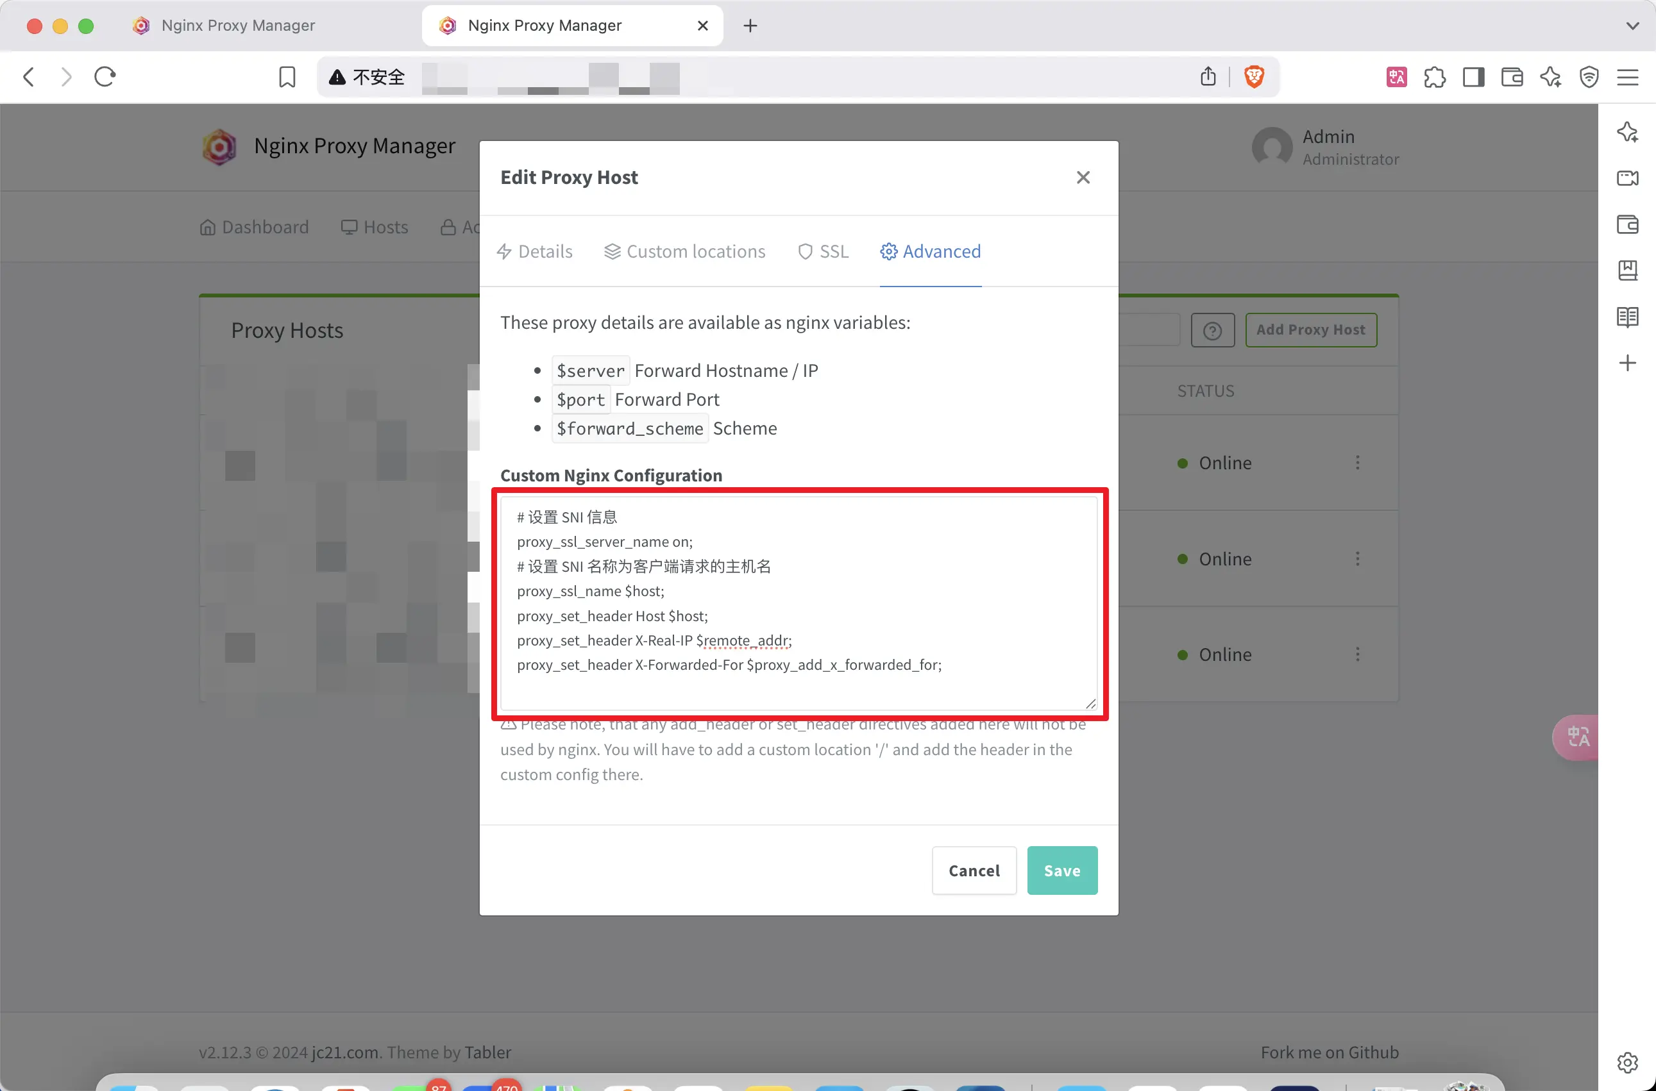Open the second Online row's three-dot menu
The height and width of the screenshot is (1091, 1656).
[1357, 559]
